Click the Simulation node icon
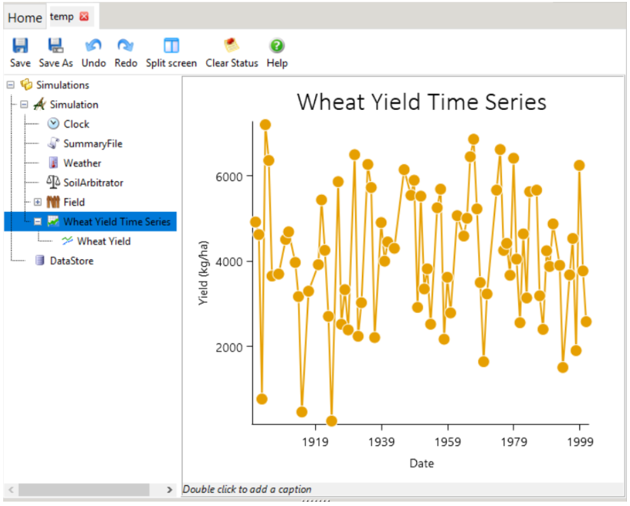630x506 pixels. tap(40, 104)
